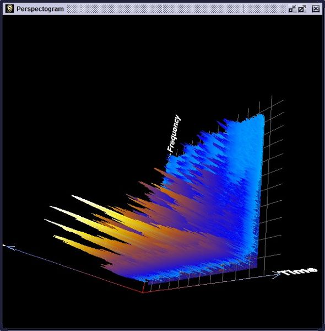Click the arrowhead at the Time axis end
This screenshot has width=325, height=331.
pos(277,275)
